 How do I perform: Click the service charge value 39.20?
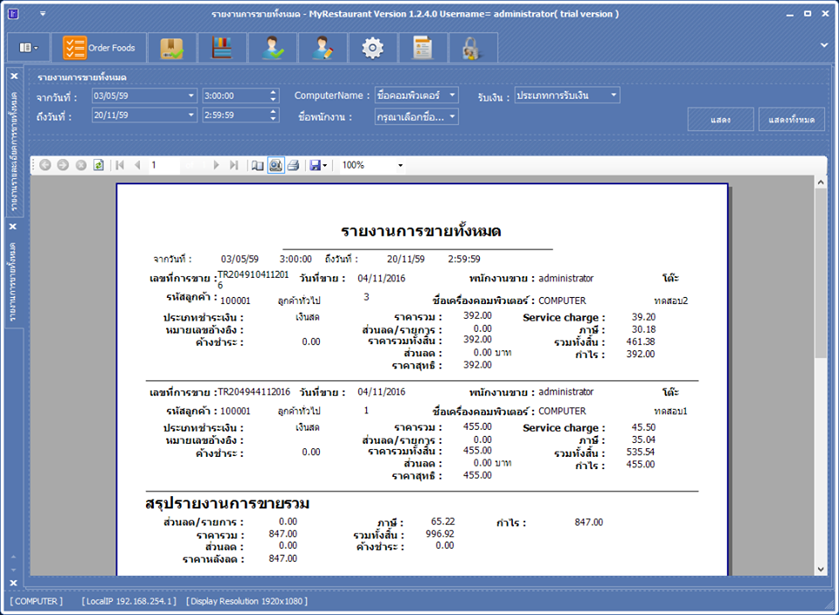pyautogui.click(x=644, y=317)
